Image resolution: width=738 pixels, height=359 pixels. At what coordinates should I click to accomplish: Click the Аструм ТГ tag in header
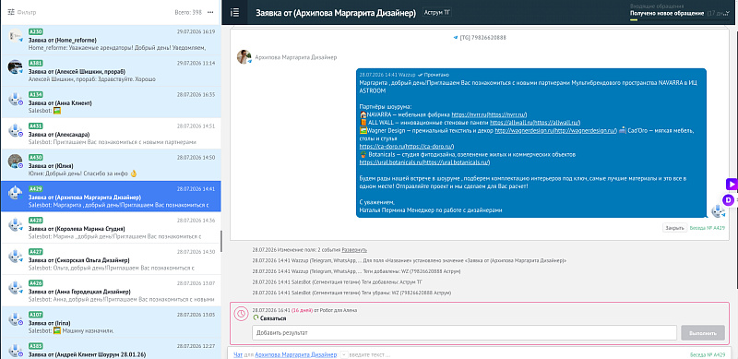[436, 13]
